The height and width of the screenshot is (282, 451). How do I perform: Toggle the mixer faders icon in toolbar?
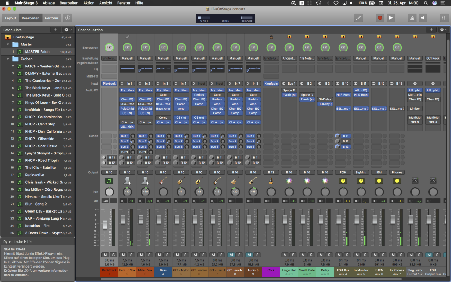[x=444, y=18]
